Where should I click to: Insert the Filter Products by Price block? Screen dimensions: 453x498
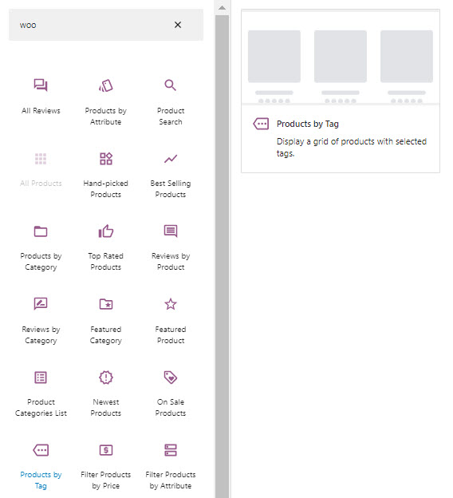coord(106,466)
